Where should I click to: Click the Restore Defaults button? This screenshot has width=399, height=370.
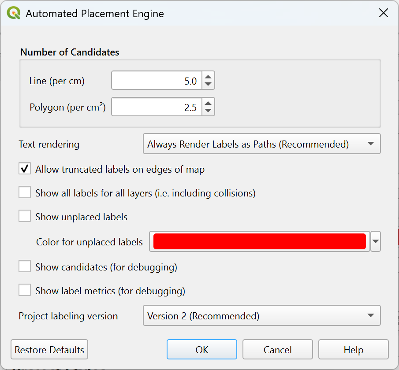click(x=49, y=350)
